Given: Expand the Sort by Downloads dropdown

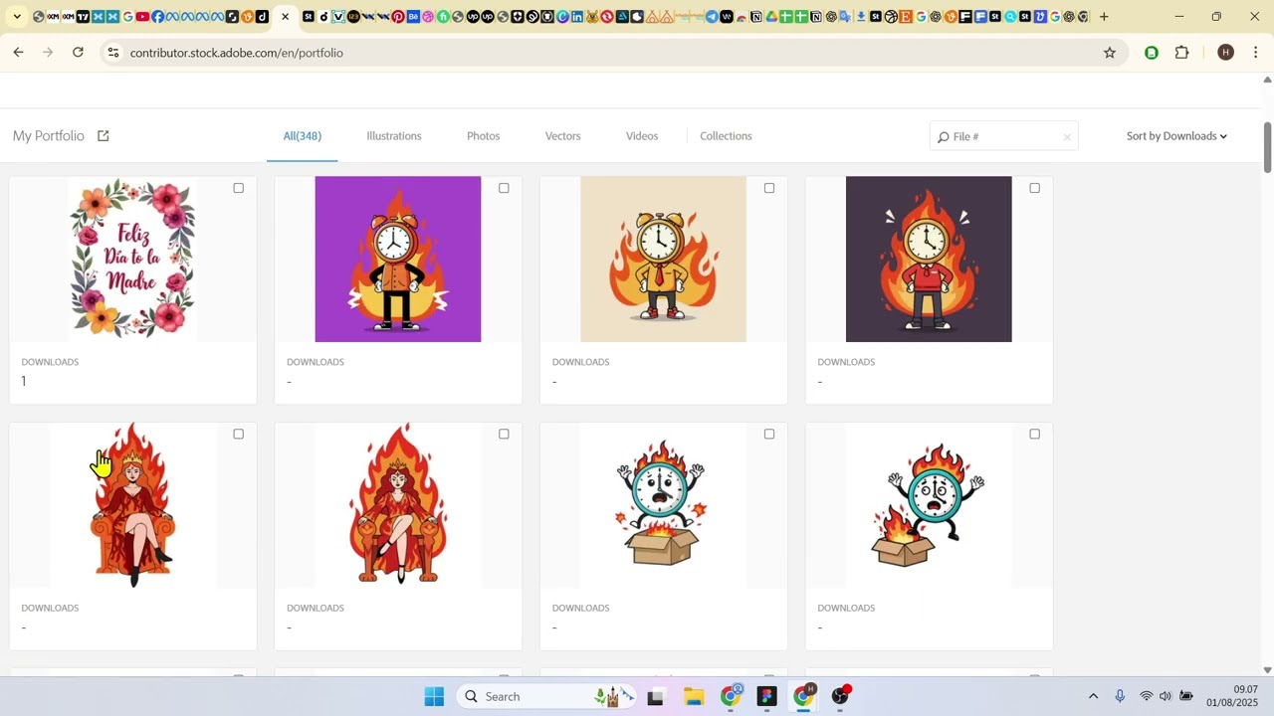Looking at the screenshot, I should coord(1176,136).
